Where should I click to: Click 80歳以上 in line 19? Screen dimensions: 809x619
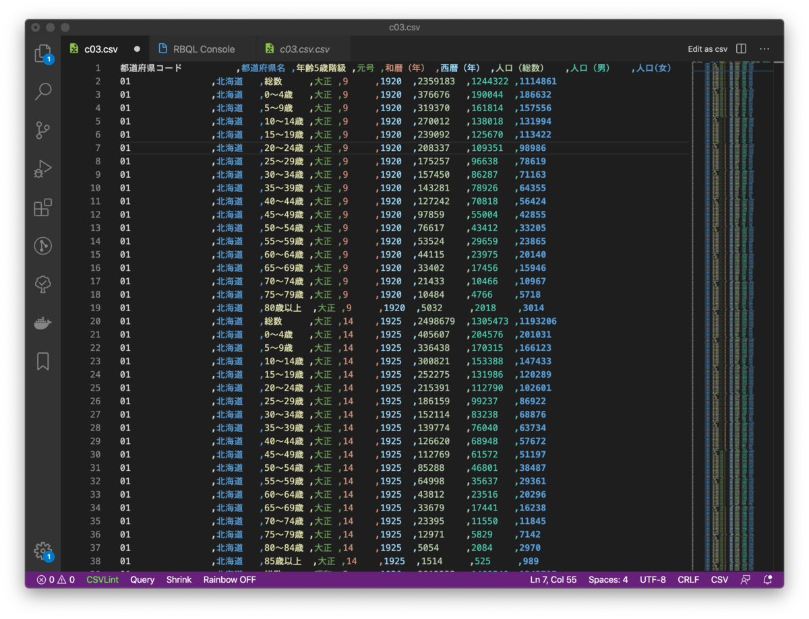282,308
